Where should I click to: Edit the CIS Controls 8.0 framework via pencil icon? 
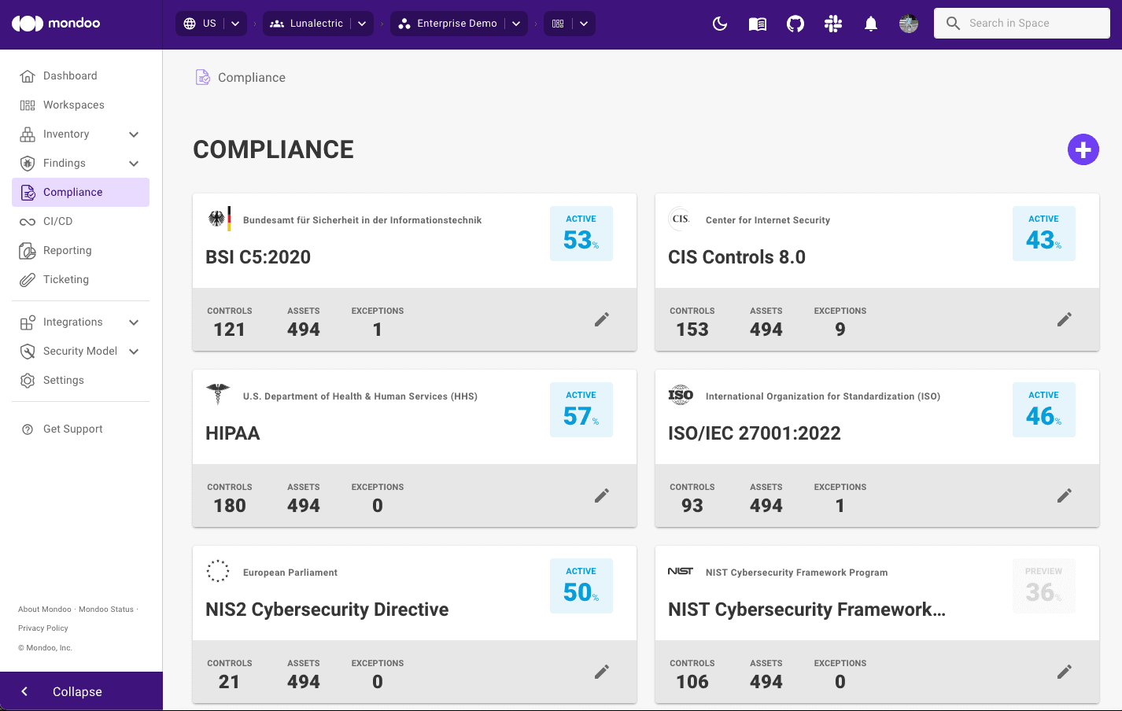[x=1064, y=319]
